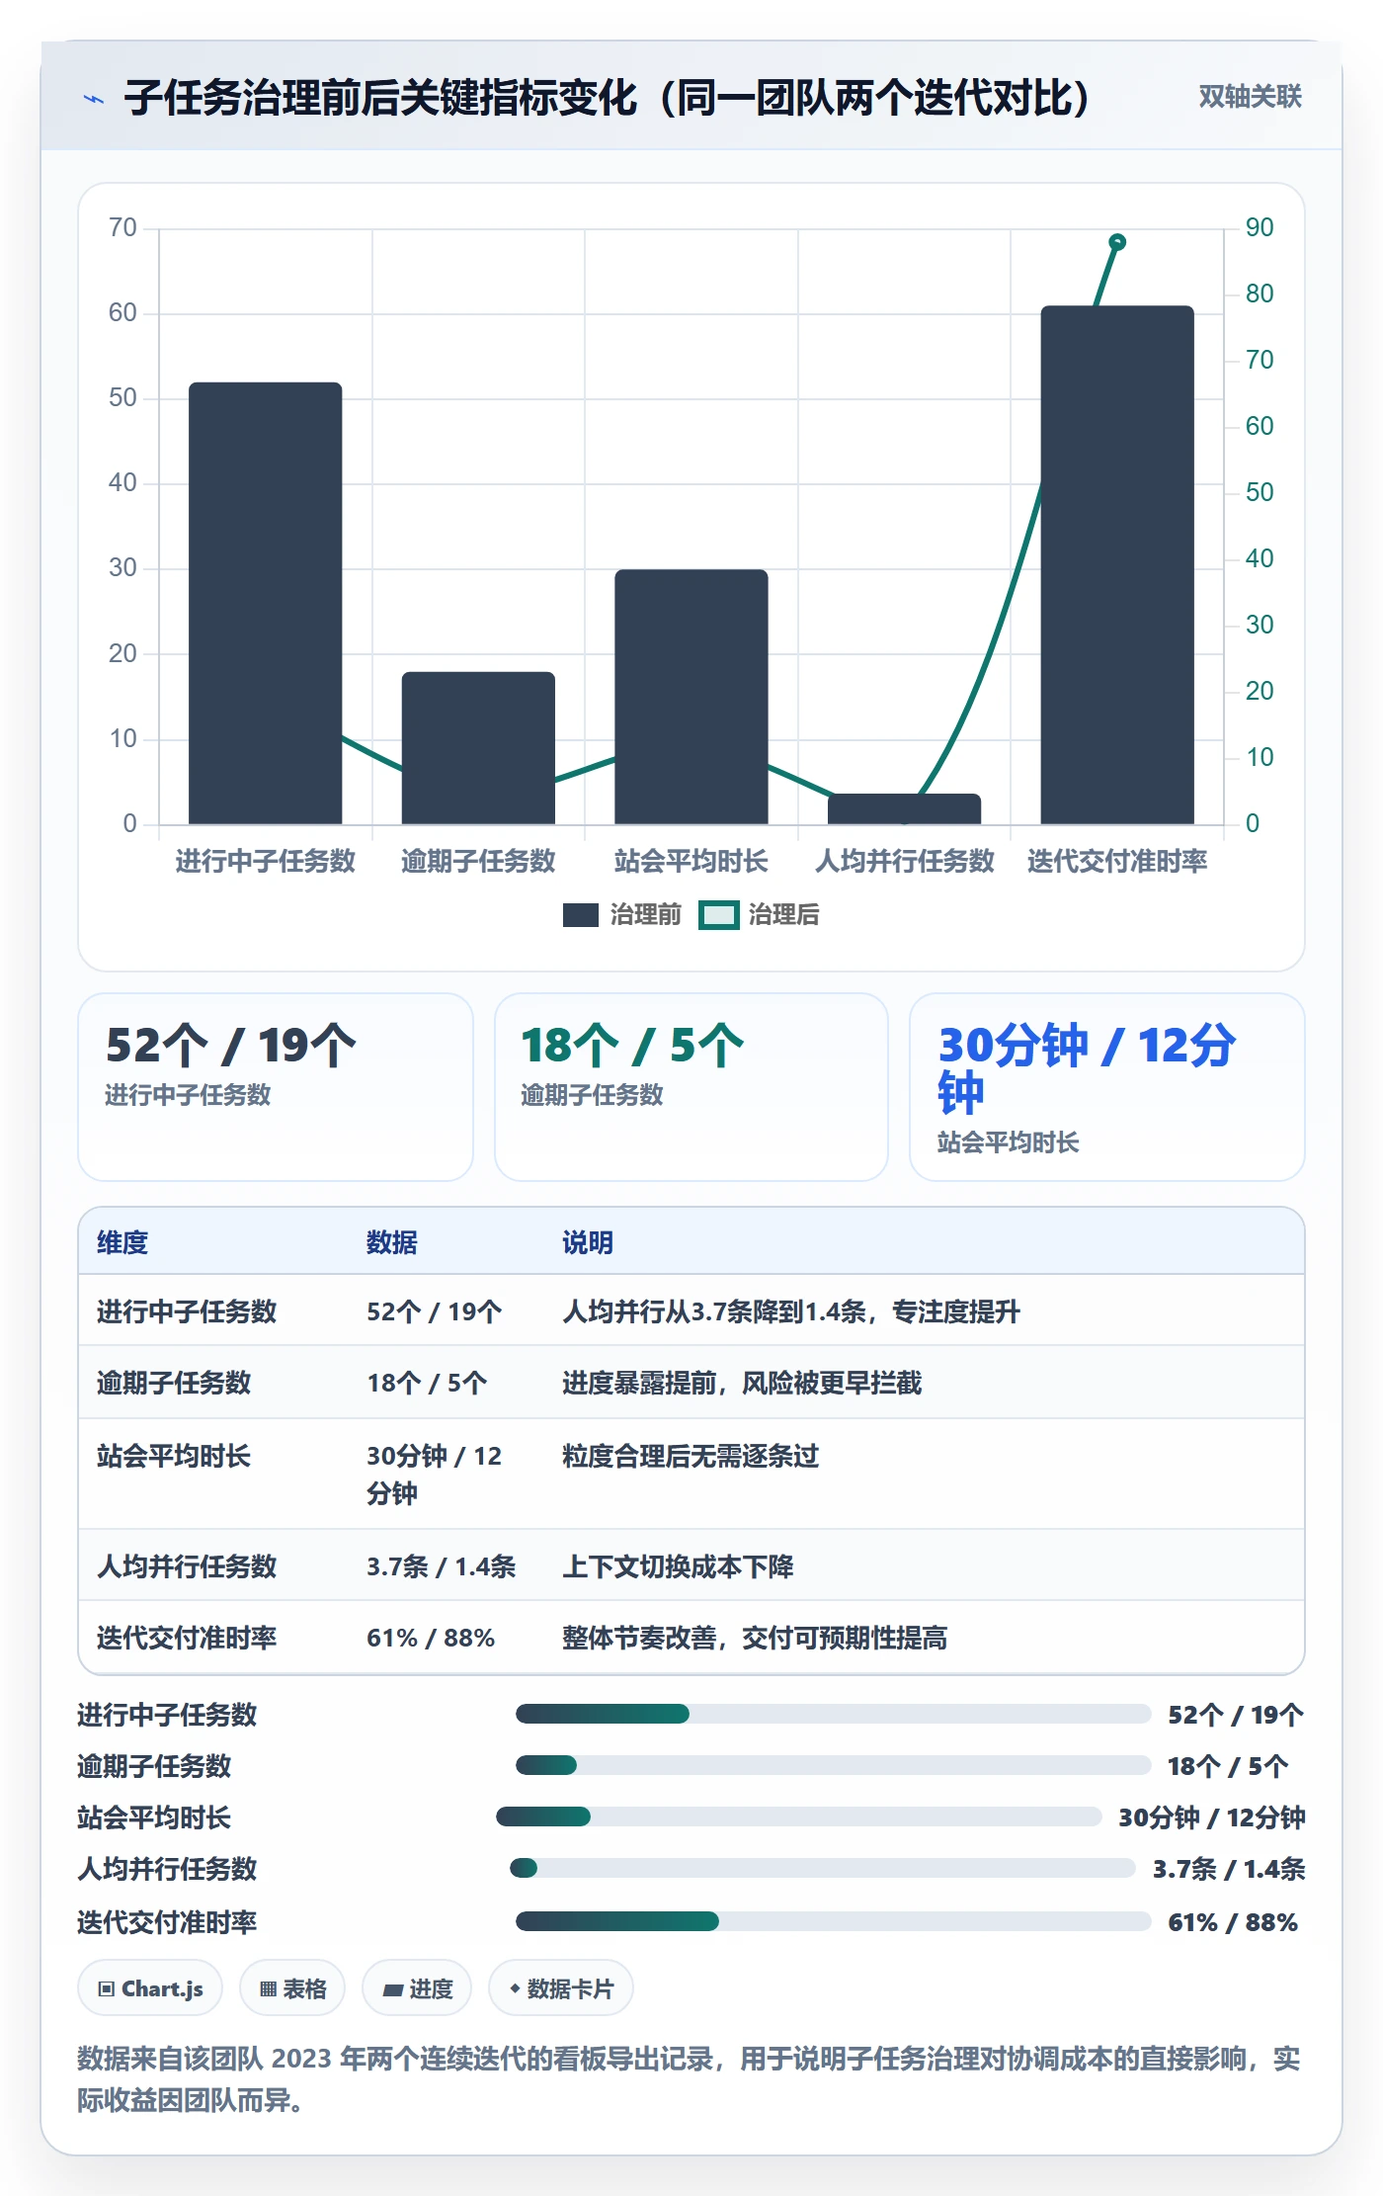Click the 双轴关联 label in header
This screenshot has height=2196, width=1383.
point(1250,96)
